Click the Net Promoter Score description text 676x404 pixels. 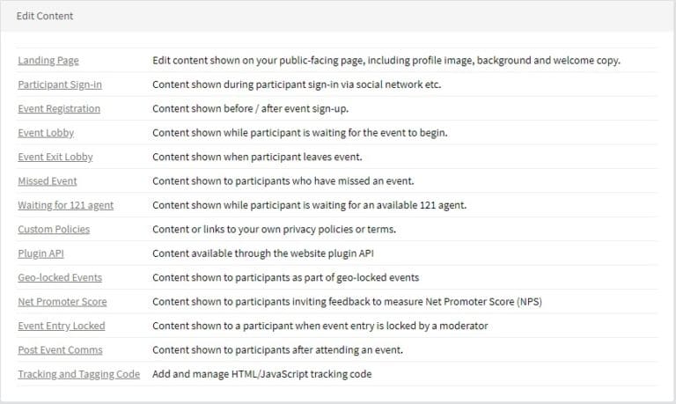point(347,302)
